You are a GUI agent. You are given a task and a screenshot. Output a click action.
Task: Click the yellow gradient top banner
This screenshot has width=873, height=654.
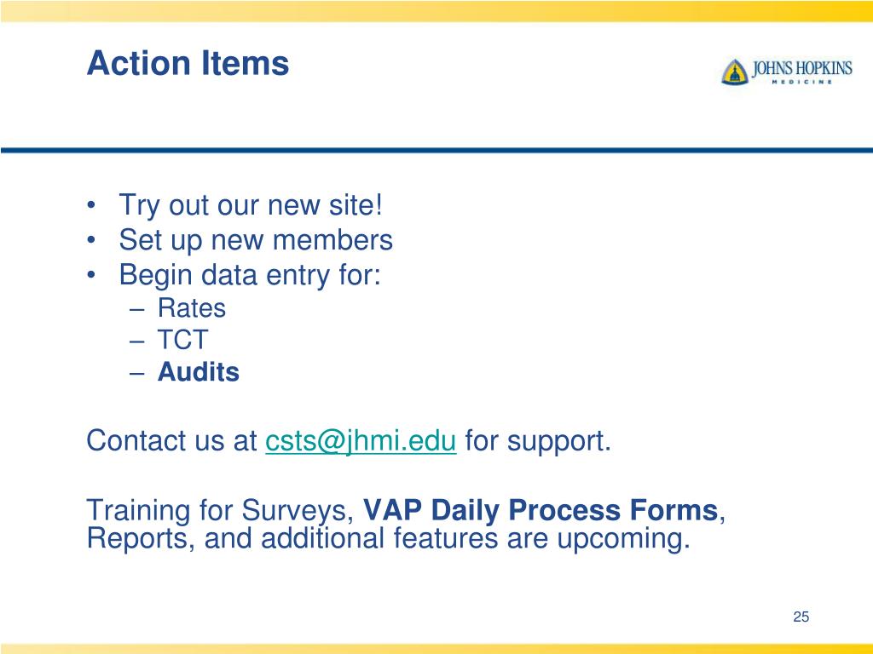click(436, 10)
